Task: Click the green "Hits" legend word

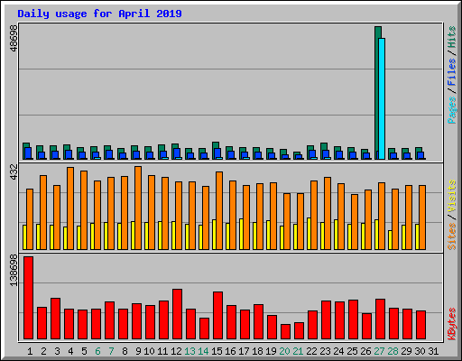Action: click(x=451, y=37)
